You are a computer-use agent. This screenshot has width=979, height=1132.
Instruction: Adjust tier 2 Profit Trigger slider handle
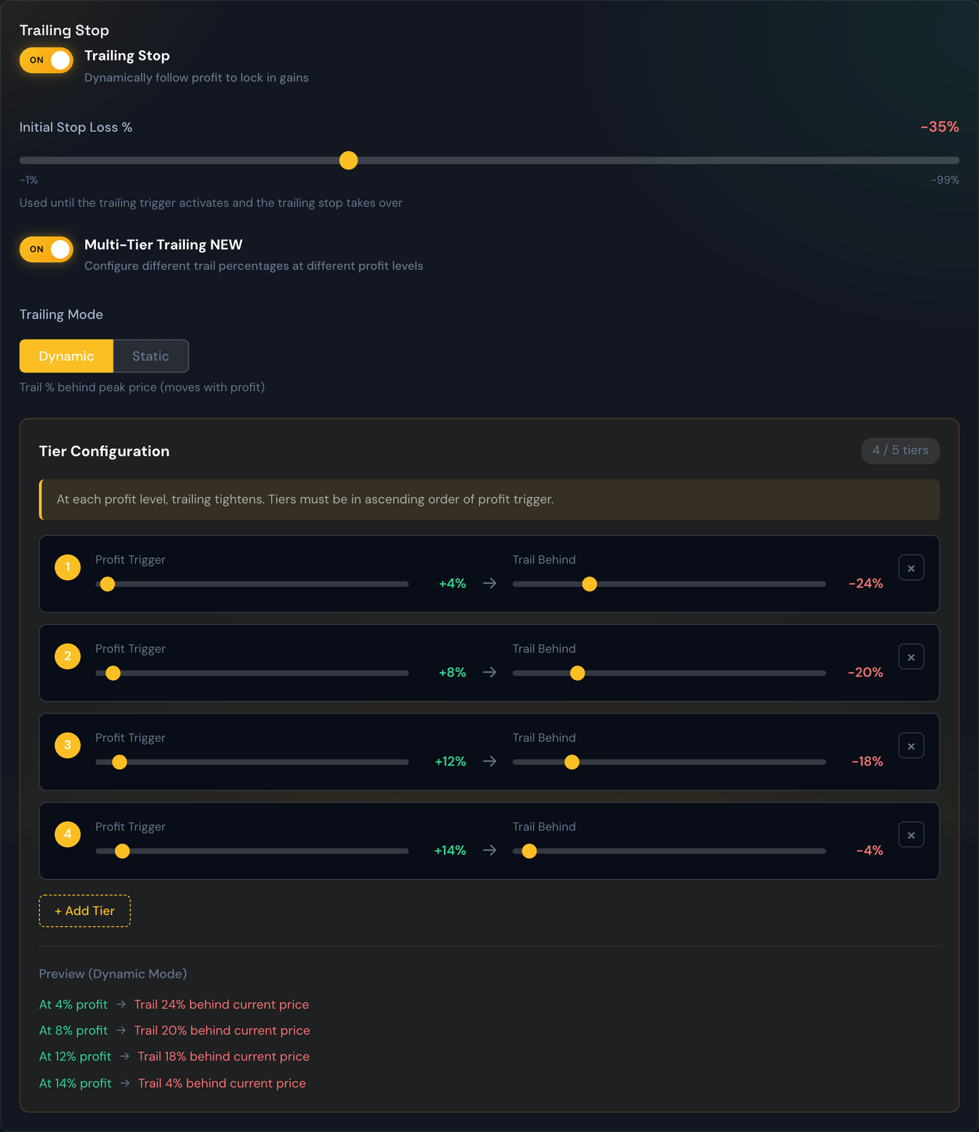pos(114,673)
